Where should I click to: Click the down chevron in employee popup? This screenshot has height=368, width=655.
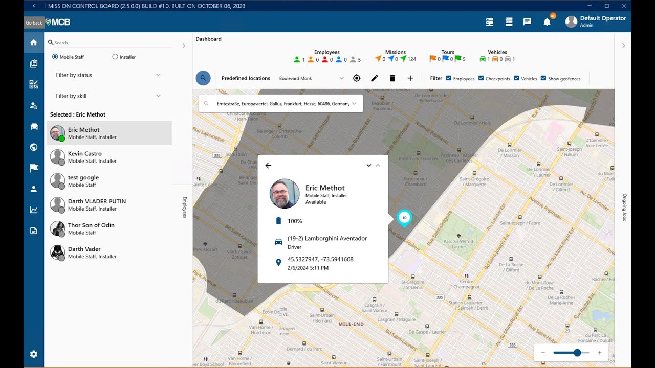(368, 165)
